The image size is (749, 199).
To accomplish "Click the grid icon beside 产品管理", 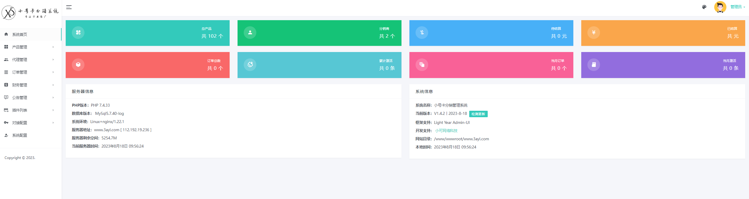I will click(x=6, y=47).
